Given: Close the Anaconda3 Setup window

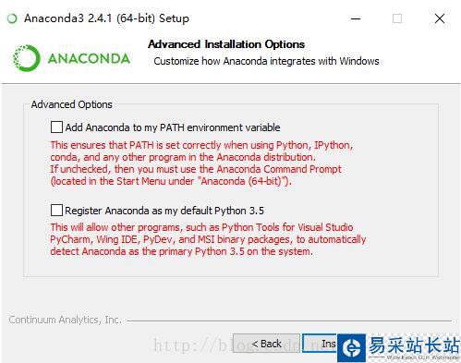Looking at the screenshot, I should [440, 18].
